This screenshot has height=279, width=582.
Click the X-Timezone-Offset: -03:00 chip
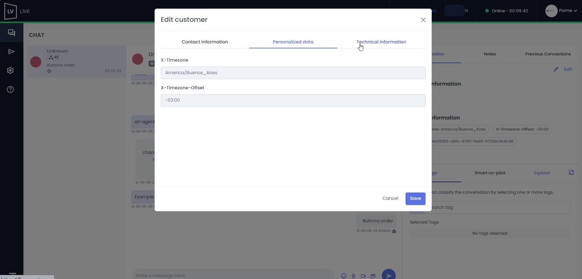pyautogui.click(x=522, y=129)
